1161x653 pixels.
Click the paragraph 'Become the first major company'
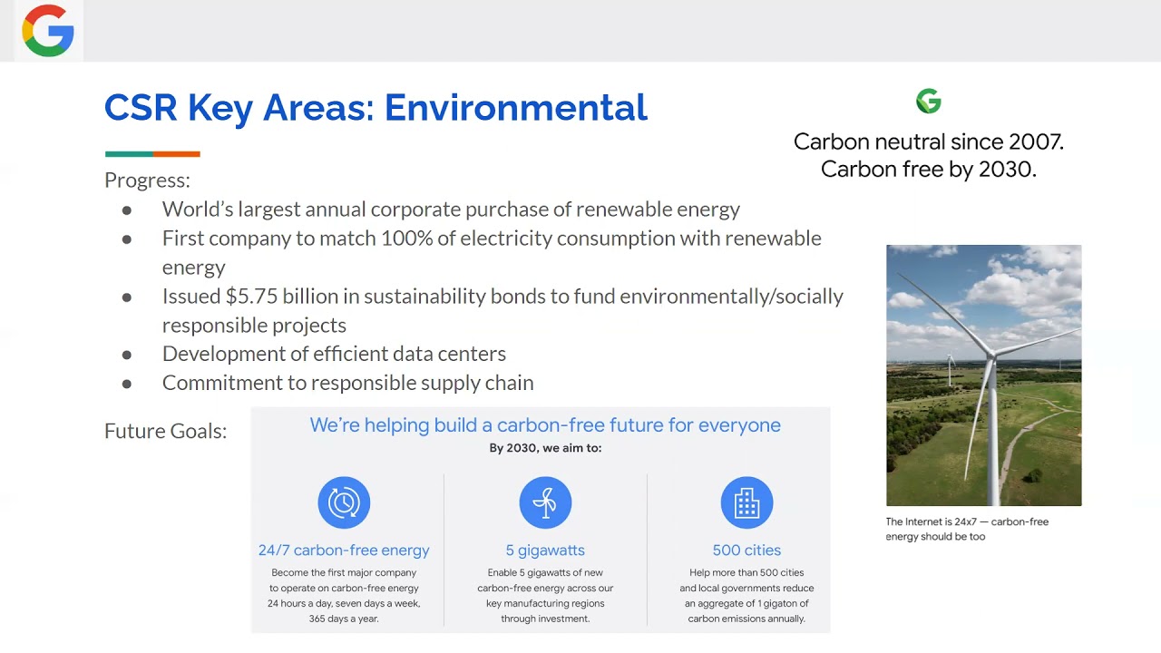tap(344, 596)
